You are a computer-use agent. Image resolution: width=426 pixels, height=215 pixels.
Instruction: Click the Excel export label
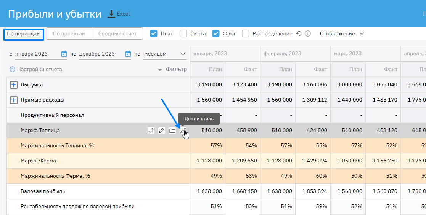(123, 14)
